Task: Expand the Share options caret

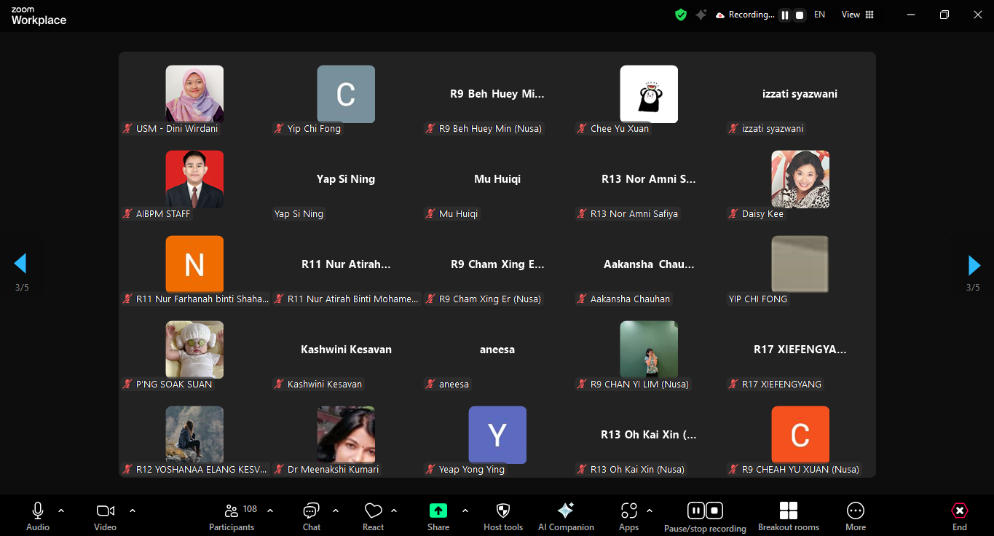Action: [465, 511]
